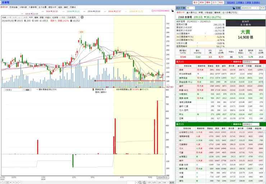Toggle the 本益比 chart overlay button
The height and width of the screenshot is (184, 266).
click(48, 18)
